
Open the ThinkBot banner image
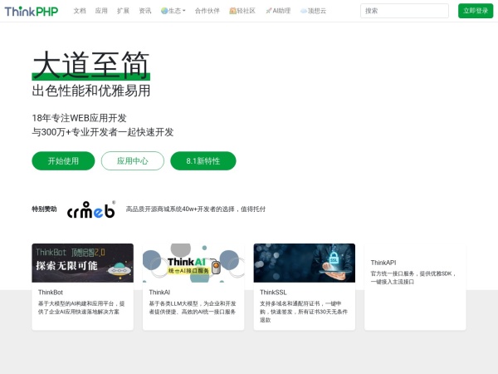tap(82, 263)
